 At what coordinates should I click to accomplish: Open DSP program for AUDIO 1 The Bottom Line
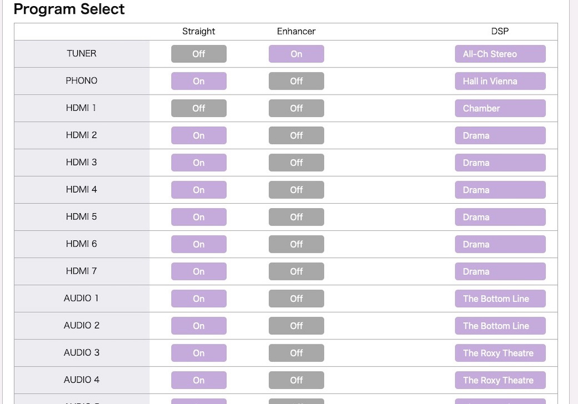tap(500, 298)
